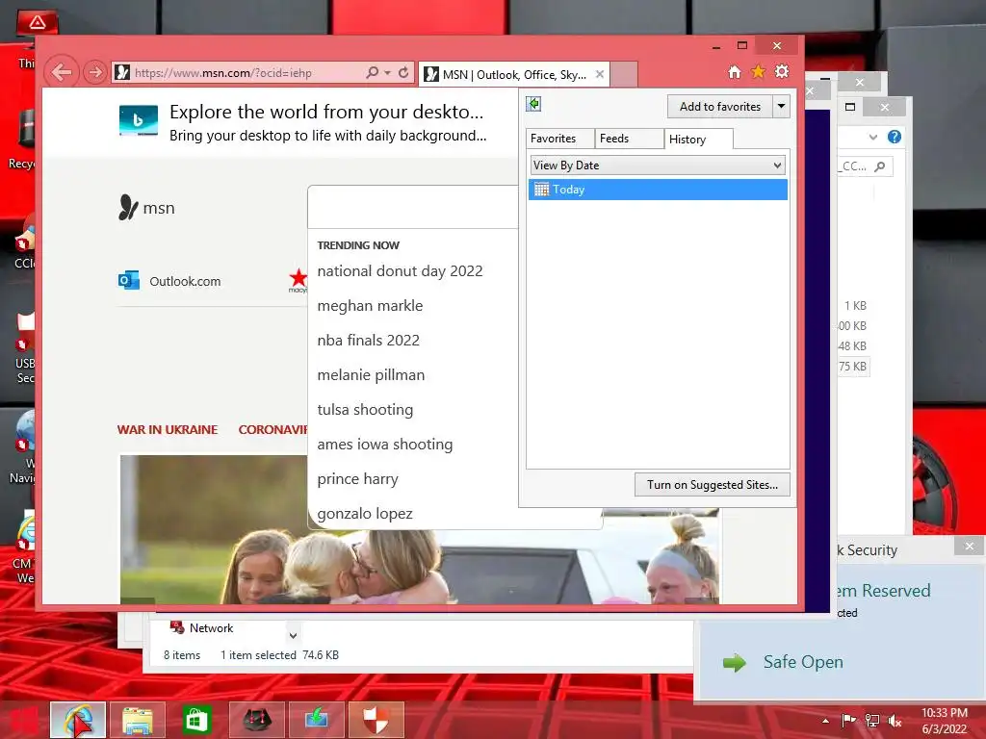Click the Add to favorites button

pos(720,106)
